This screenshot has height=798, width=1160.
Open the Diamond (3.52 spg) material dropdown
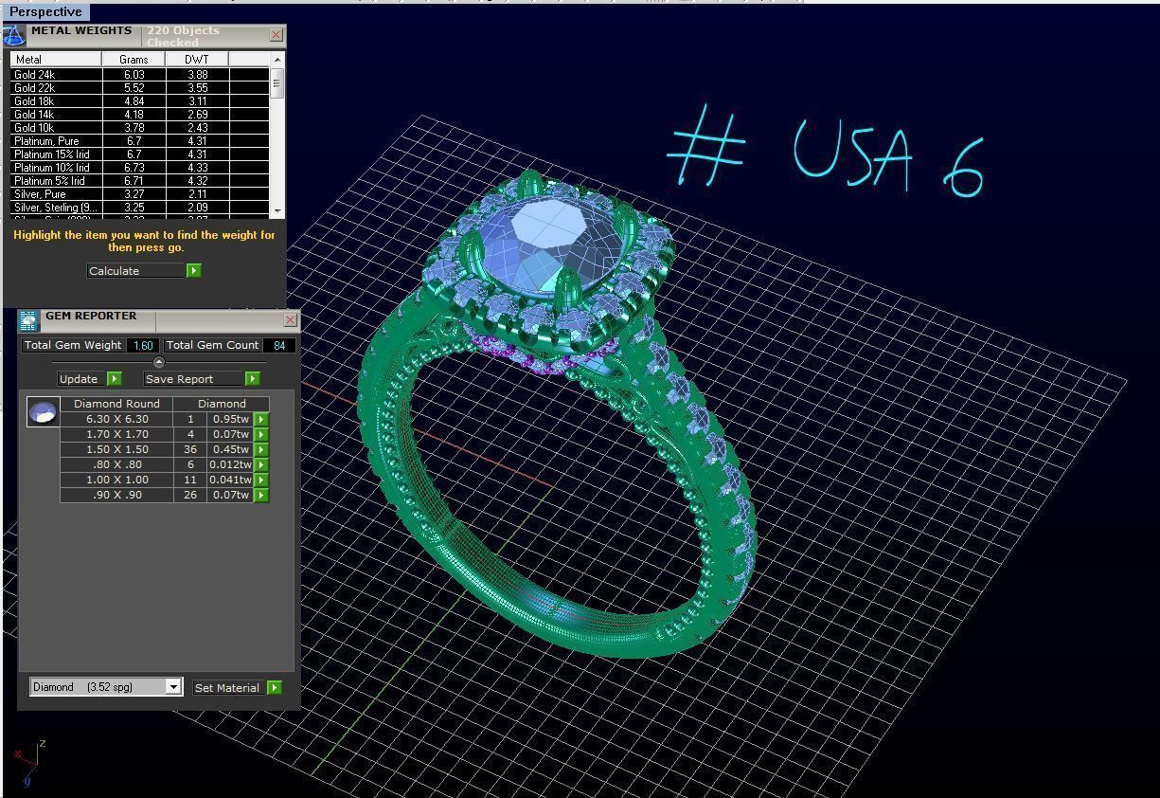173,687
